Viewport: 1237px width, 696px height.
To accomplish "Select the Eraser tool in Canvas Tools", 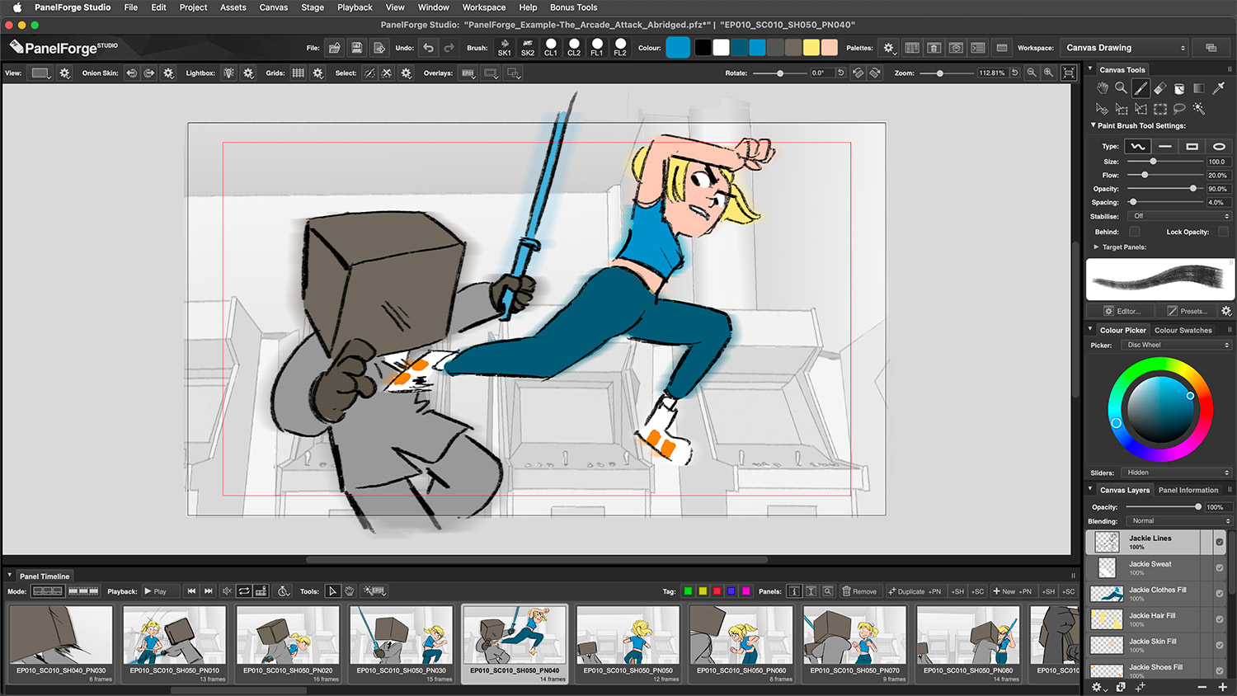I will tap(1159, 87).
